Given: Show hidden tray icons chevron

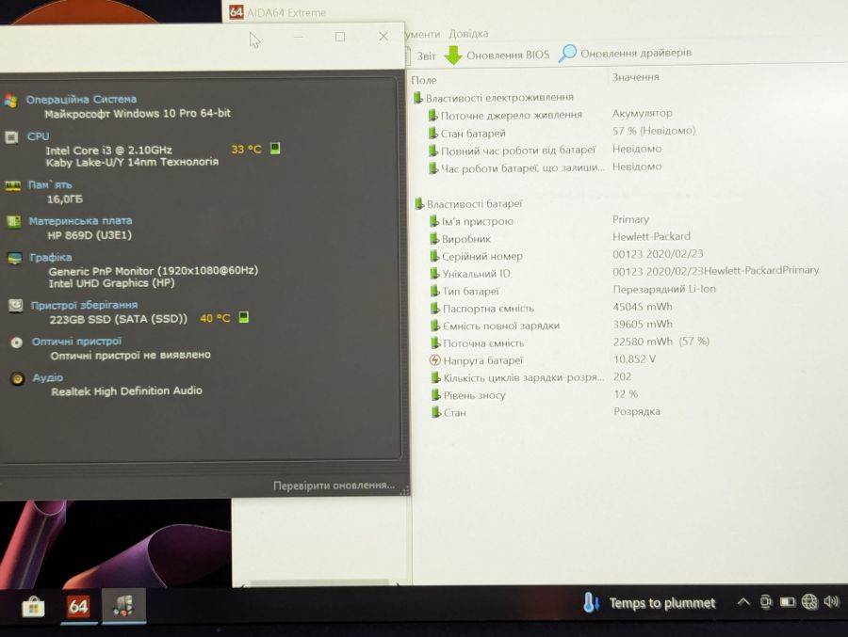Looking at the screenshot, I should tap(743, 602).
